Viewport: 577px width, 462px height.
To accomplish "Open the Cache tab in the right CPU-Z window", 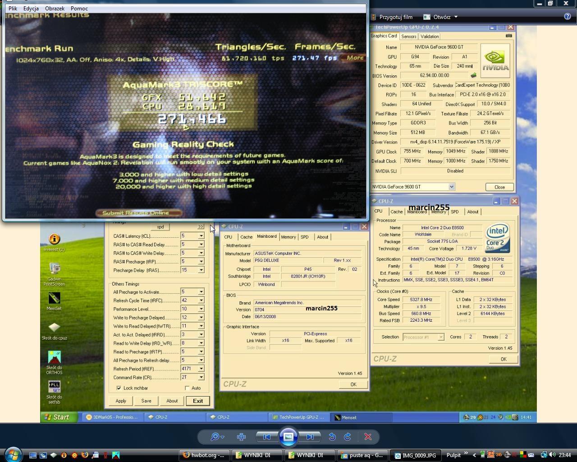I will [x=396, y=212].
